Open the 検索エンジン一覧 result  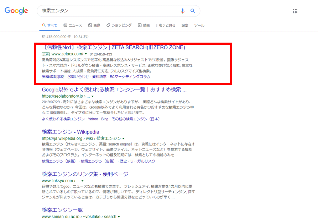pyautogui.click(x=62, y=210)
